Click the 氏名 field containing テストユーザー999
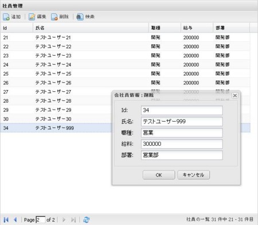This screenshot has width=258, height=225. click(182, 122)
